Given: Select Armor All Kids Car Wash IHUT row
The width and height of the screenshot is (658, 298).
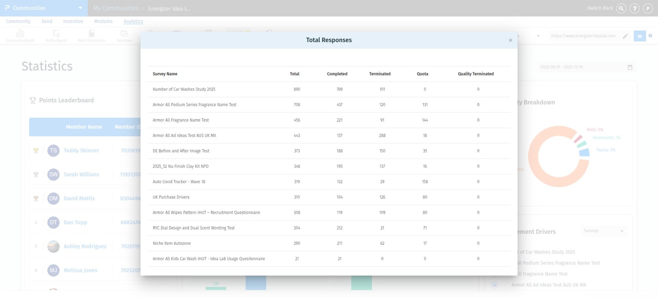Looking at the screenshot, I should pos(329,259).
